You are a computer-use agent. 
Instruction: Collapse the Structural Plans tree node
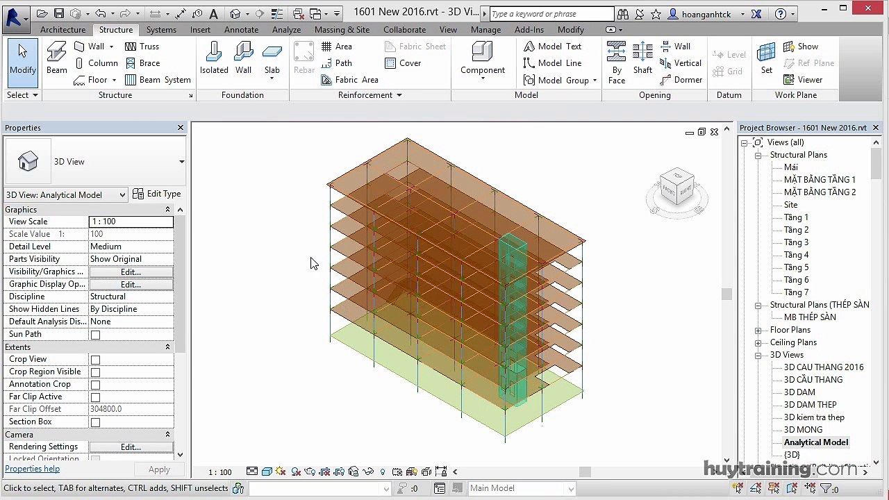(758, 156)
